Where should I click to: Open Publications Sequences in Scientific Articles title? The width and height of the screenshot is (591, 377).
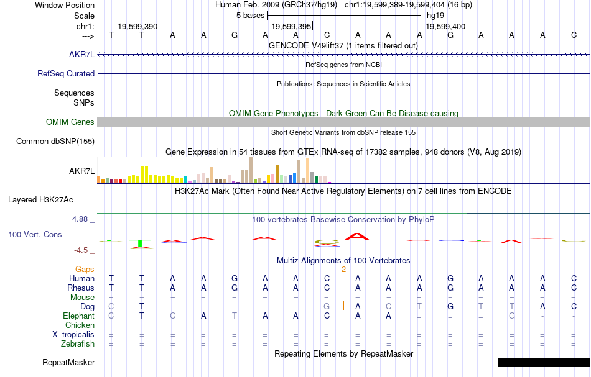pyautogui.click(x=343, y=84)
